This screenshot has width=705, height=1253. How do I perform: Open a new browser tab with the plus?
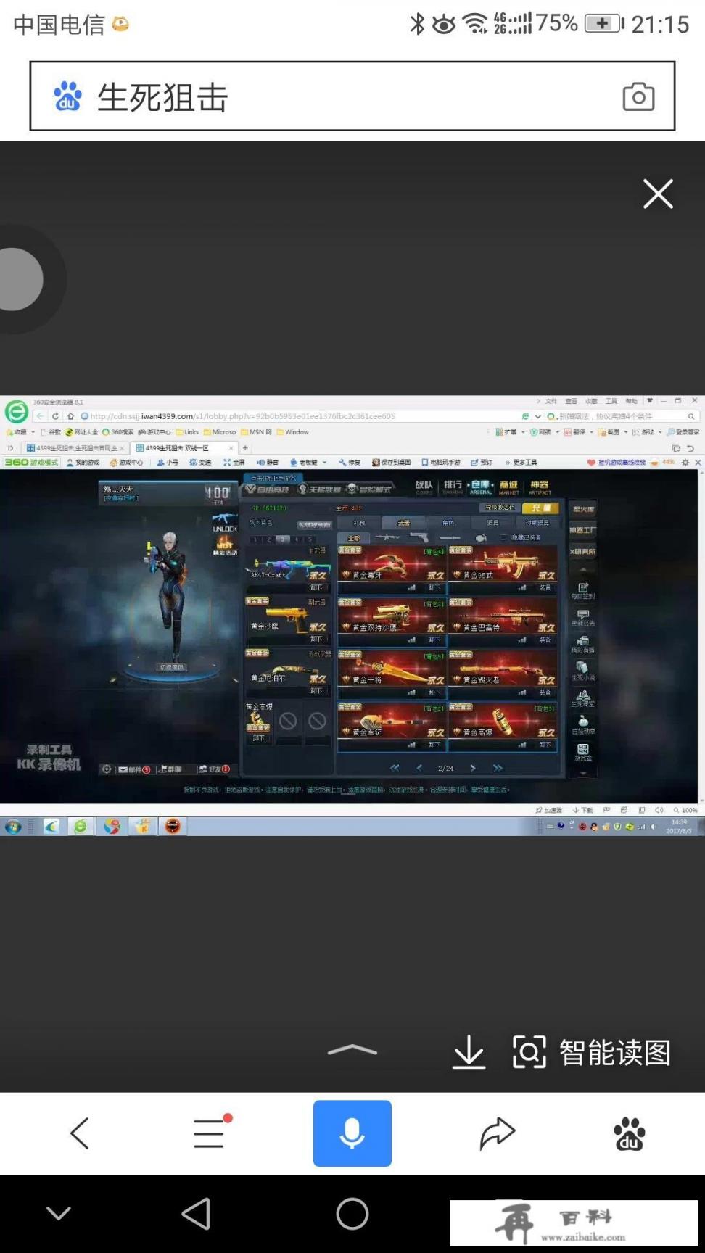pyautogui.click(x=245, y=448)
